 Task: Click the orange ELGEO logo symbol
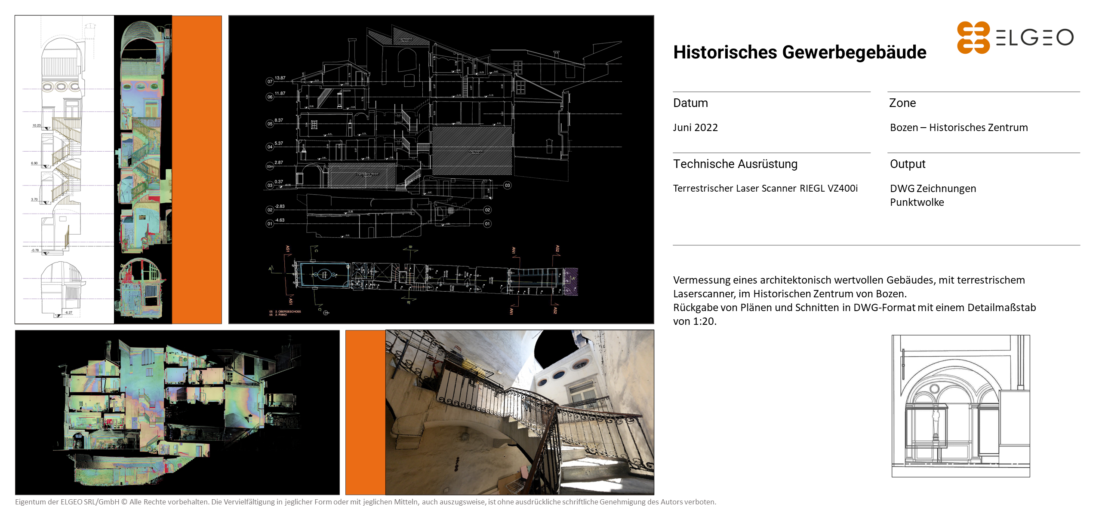point(973,38)
